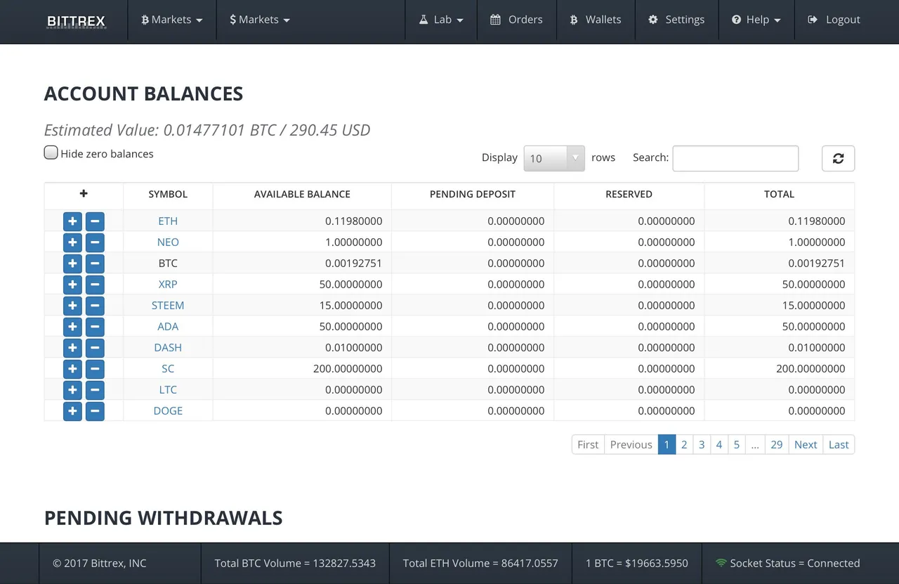This screenshot has height=584, width=899.
Task: Click the withdraw minus button for NEO
Action: click(95, 242)
